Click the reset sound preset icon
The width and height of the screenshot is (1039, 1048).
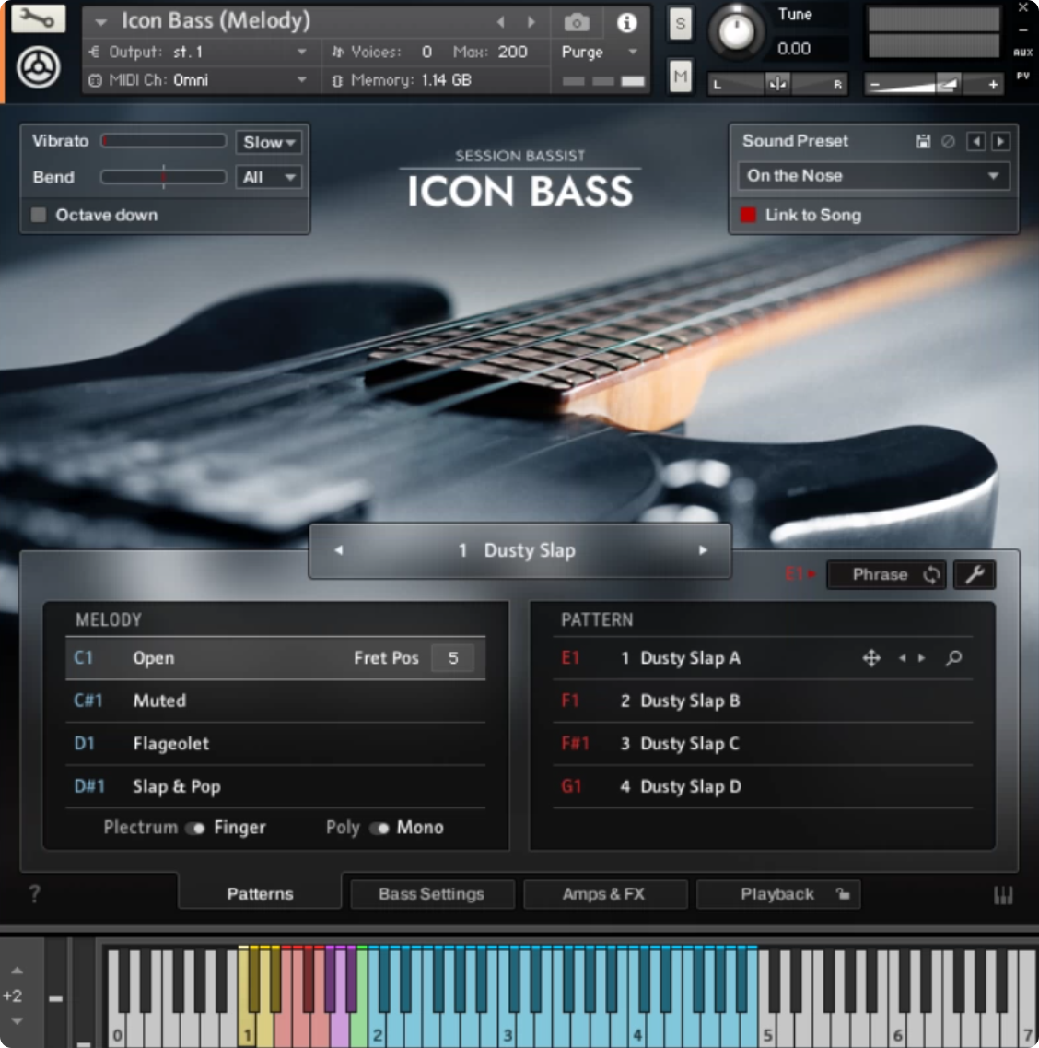tap(948, 142)
